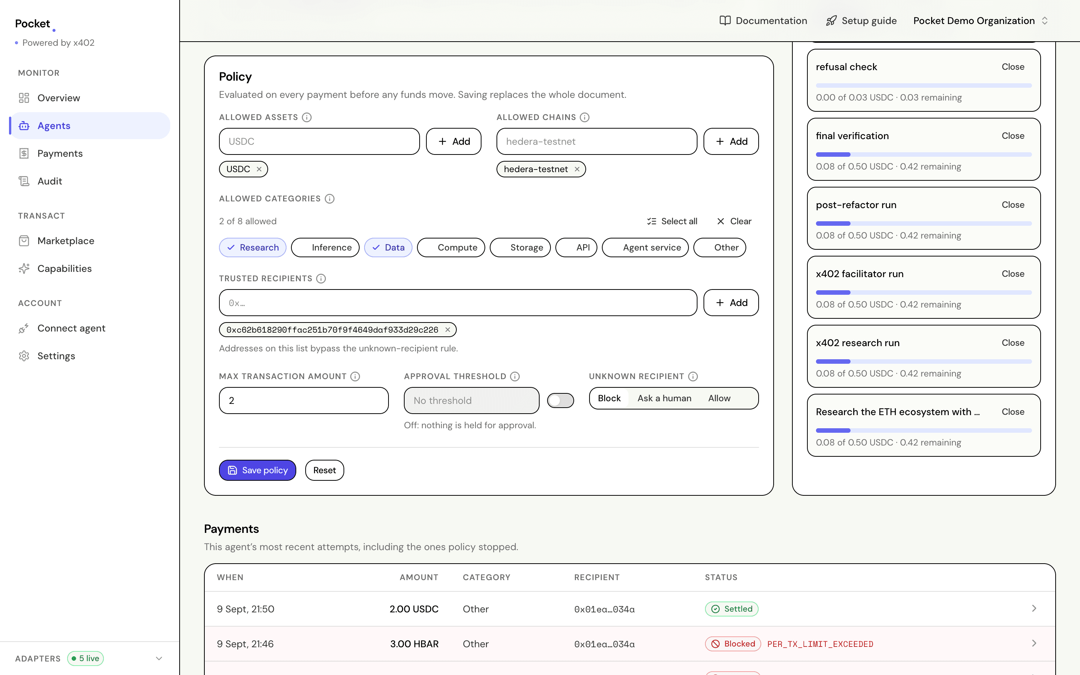The image size is (1080, 675).
Task: Click the Approval Threshold info icon
Action: pyautogui.click(x=515, y=376)
